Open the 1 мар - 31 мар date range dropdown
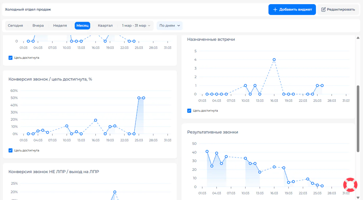The height and width of the screenshot is (200, 363). [x=136, y=26]
